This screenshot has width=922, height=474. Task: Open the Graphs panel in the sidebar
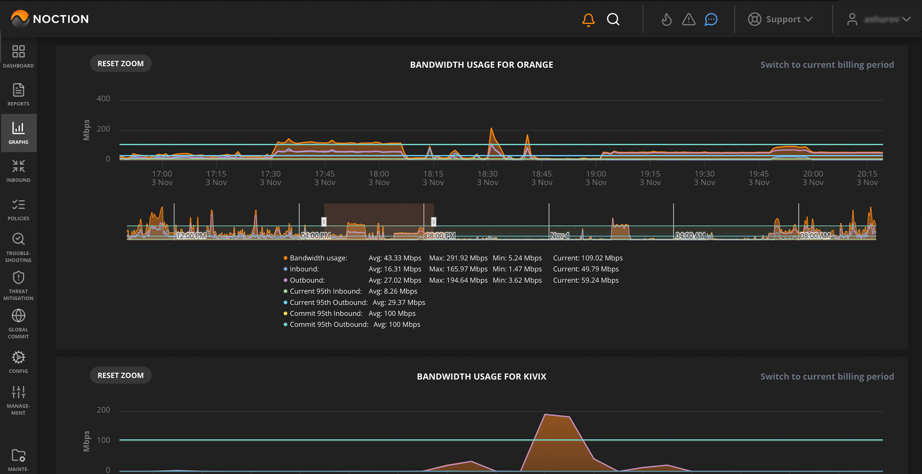[x=18, y=133]
